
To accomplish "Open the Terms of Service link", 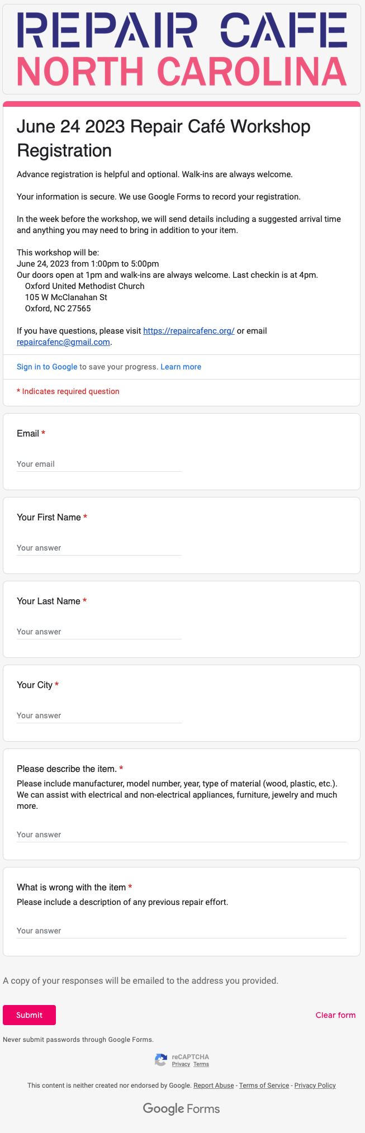I will point(264,1085).
